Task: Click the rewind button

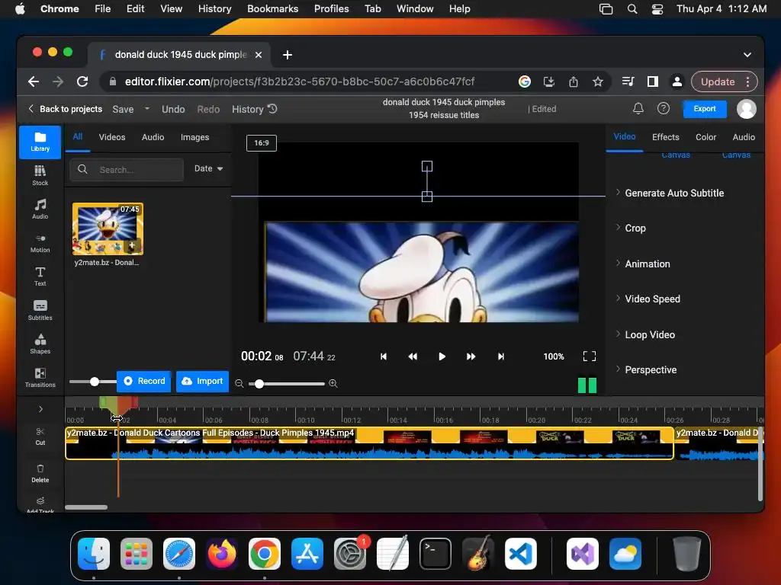Action: pos(413,356)
